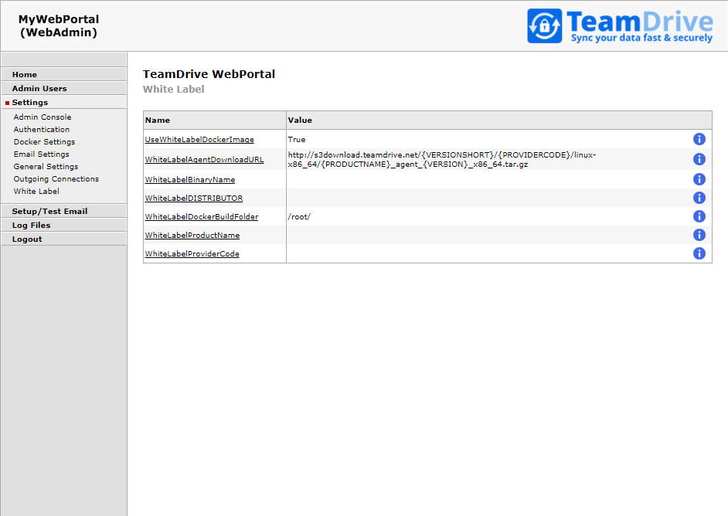Open Docker Settings submenu
Viewport: 728px width, 516px height.
pos(44,142)
